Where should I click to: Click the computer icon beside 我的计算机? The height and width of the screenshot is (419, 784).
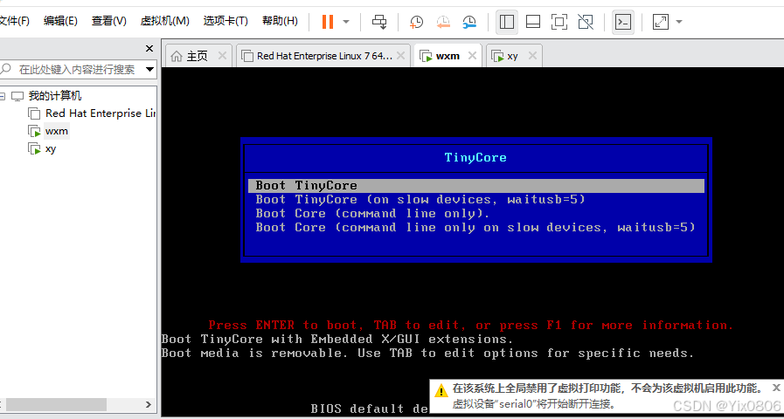[17, 96]
